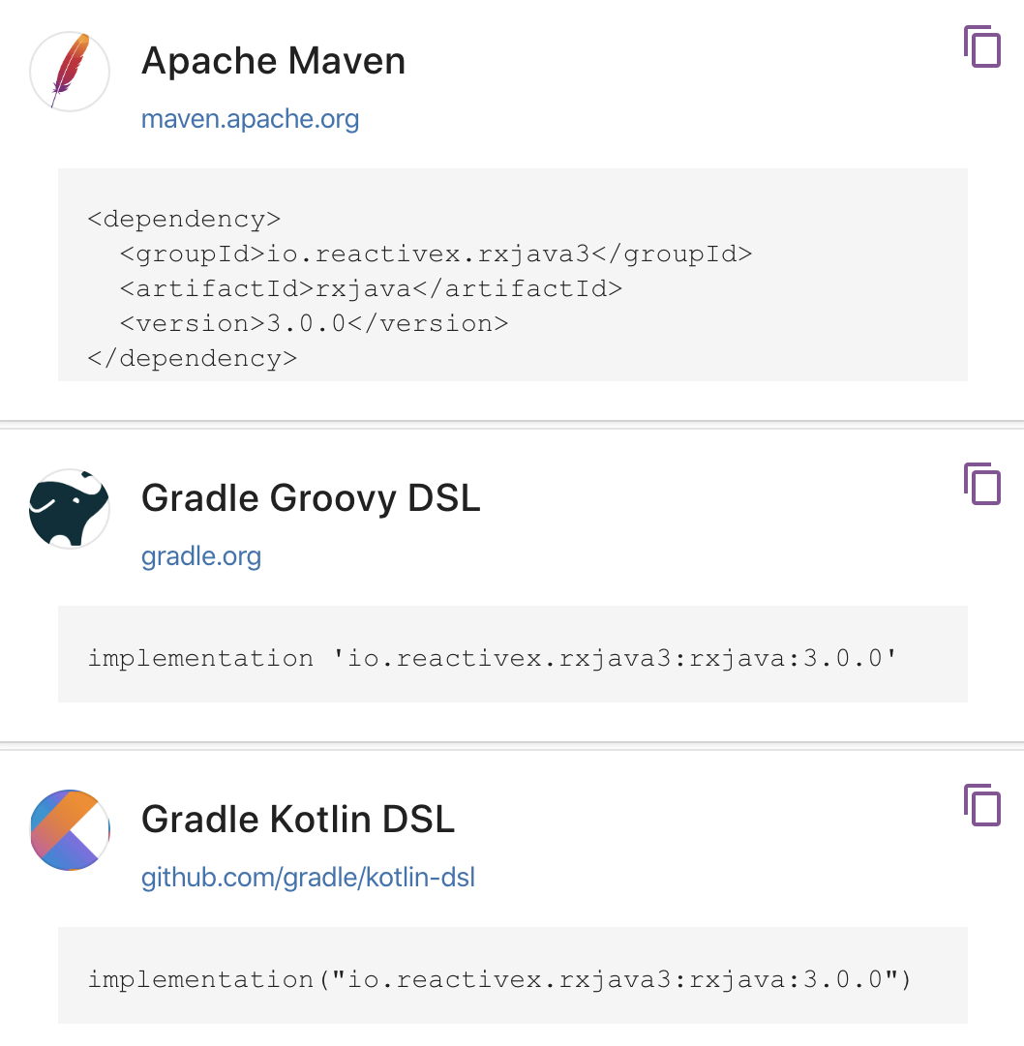This screenshot has height=1046, width=1024.
Task: Visit the gradle.org link
Action: click(201, 557)
